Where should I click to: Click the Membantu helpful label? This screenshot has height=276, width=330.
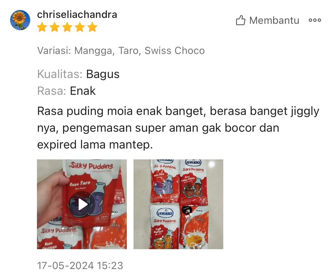[274, 20]
